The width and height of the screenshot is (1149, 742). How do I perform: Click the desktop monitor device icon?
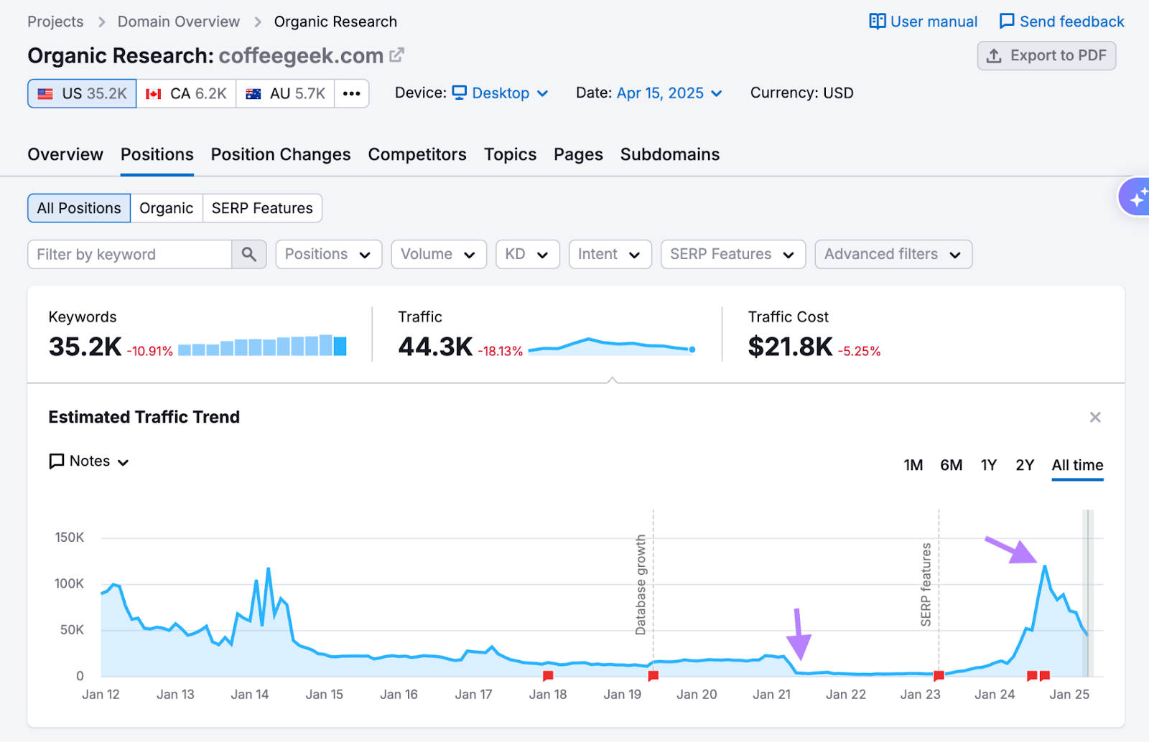tap(460, 93)
